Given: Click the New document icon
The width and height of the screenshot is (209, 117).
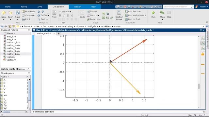Looking at the screenshot, I should (4, 13).
